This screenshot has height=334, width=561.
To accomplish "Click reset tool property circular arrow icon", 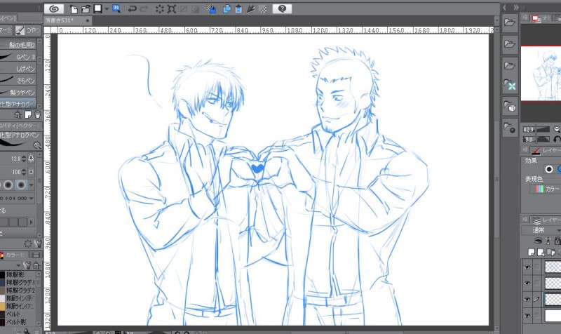I will coord(28,243).
